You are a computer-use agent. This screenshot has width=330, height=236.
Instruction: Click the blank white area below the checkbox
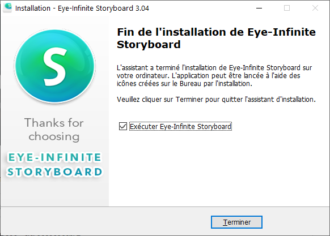click(219, 168)
